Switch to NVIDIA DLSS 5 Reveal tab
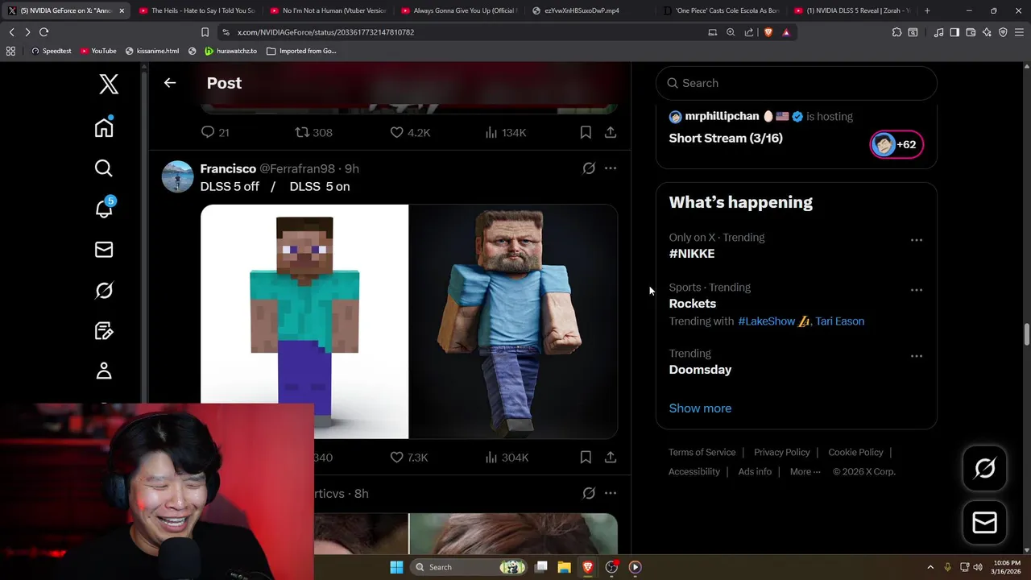This screenshot has width=1031, height=580. coord(852,10)
